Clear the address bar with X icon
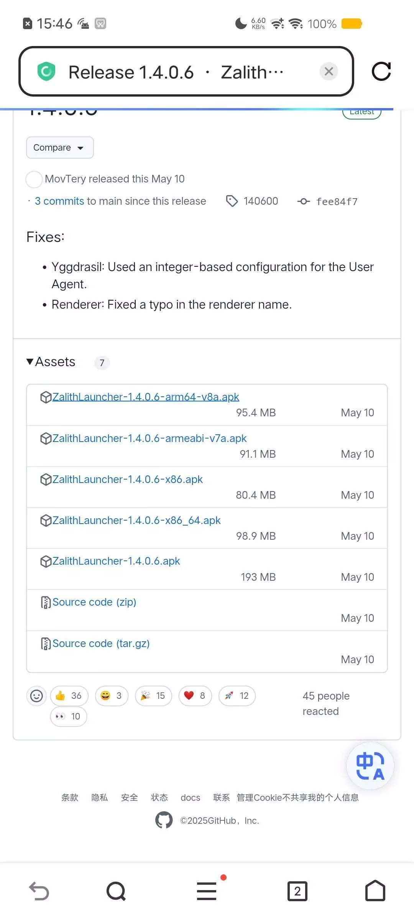Viewport: 414px width, 920px height. click(329, 71)
